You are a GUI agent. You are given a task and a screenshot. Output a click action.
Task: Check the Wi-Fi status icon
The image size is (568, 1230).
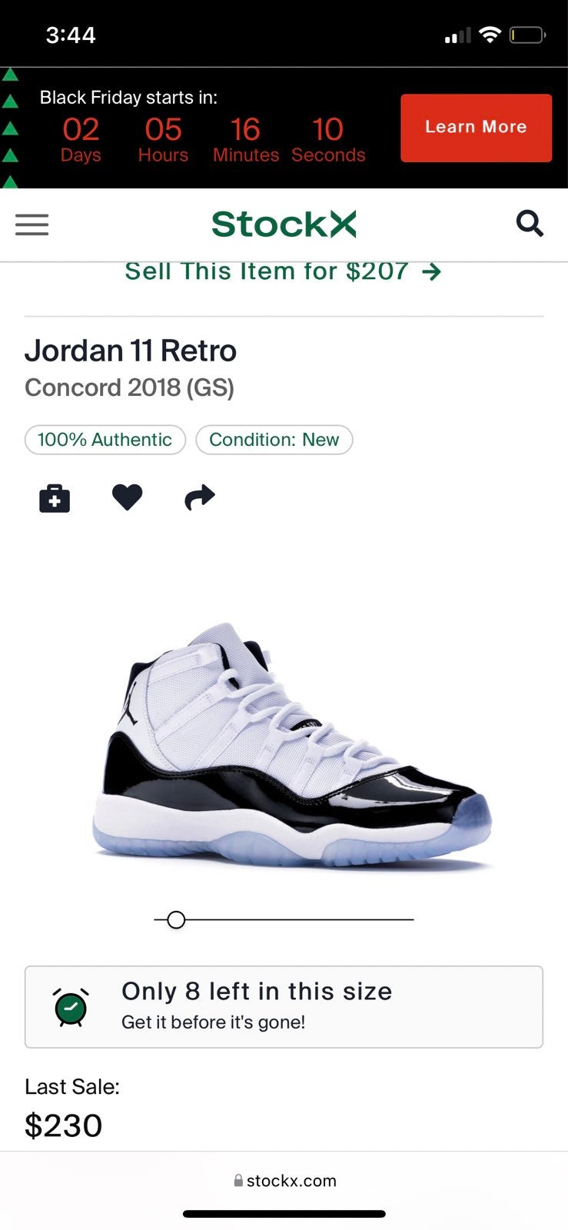pyautogui.click(x=490, y=35)
